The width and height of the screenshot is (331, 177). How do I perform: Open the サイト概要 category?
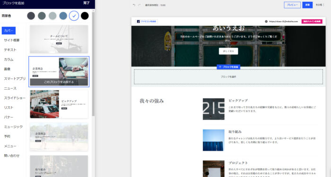click(12, 40)
